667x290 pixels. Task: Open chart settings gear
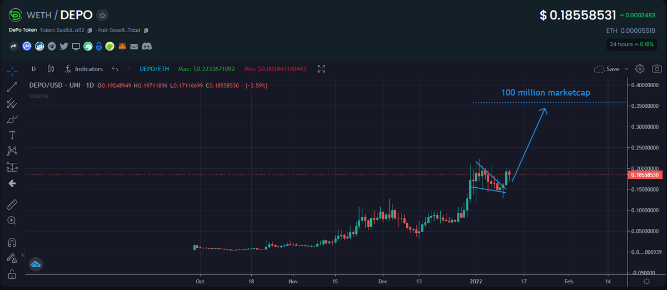click(640, 69)
